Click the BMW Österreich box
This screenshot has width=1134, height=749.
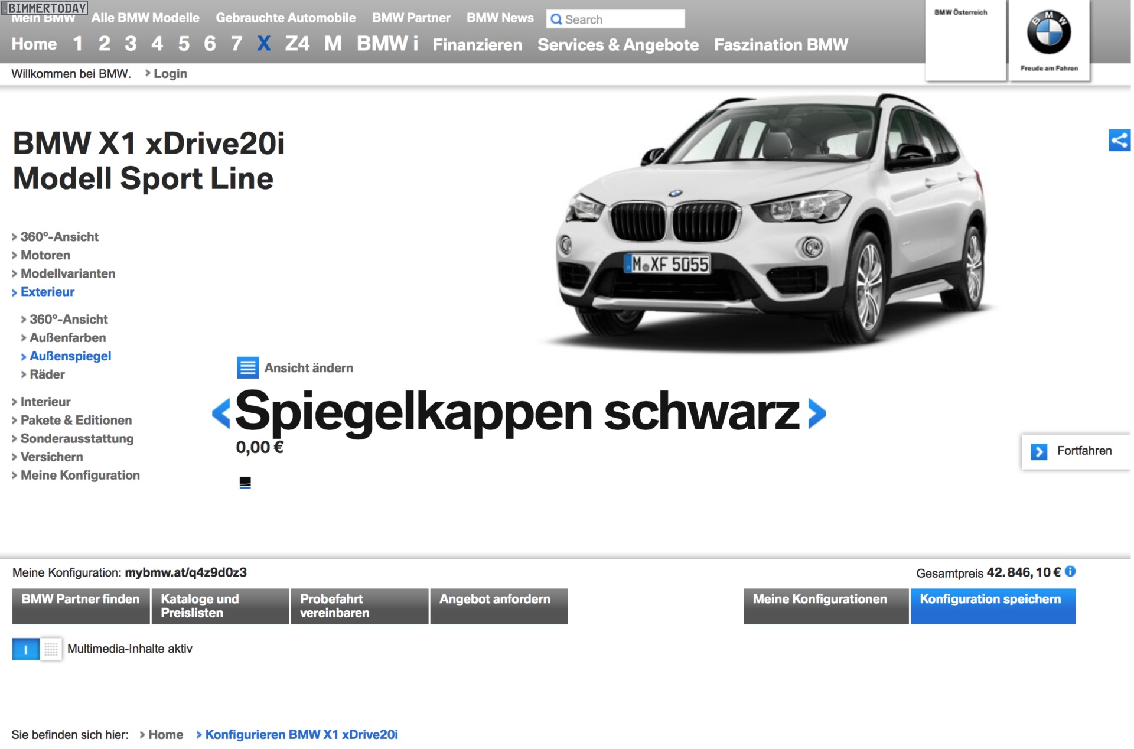[966, 40]
